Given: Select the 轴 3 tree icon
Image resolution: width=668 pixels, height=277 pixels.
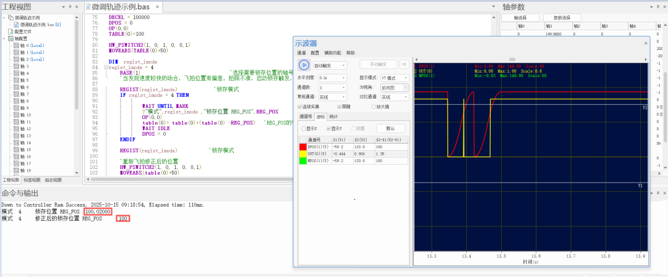Looking at the screenshot, I should tap(17, 66).
